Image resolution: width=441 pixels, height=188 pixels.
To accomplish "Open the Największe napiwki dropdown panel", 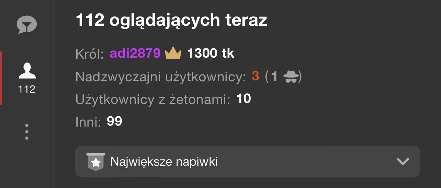I will tap(248, 162).
